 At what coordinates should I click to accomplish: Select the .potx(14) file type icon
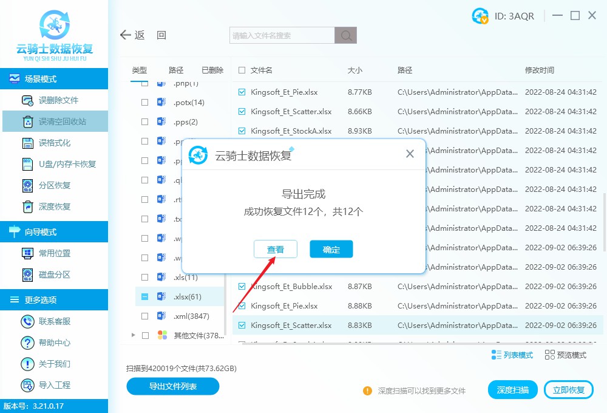click(x=161, y=102)
